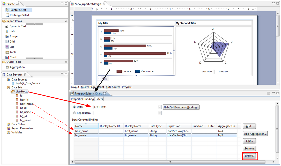Open the Filters tab in Property Editor
Image resolution: width=281 pixels, height=166 pixels.
pyautogui.click(x=99, y=99)
